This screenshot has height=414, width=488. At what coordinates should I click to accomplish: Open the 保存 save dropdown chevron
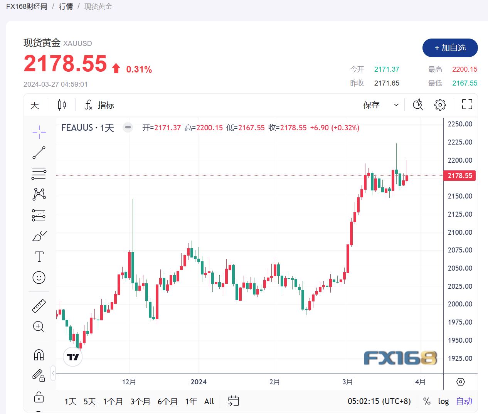[395, 104]
